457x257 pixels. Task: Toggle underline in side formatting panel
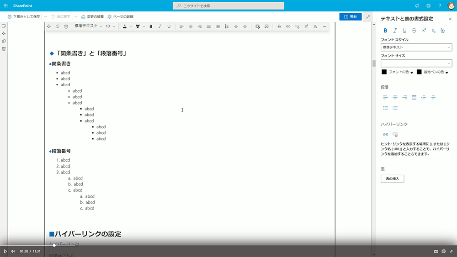404,31
